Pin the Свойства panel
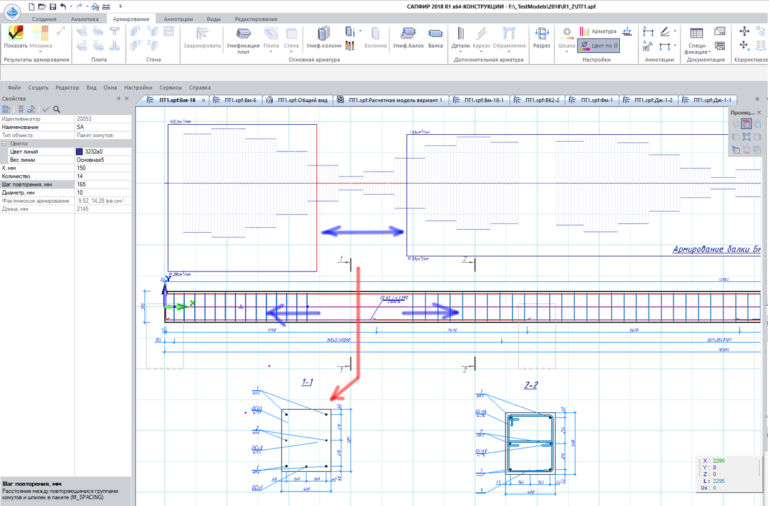This screenshot has width=769, height=506. 119,99
